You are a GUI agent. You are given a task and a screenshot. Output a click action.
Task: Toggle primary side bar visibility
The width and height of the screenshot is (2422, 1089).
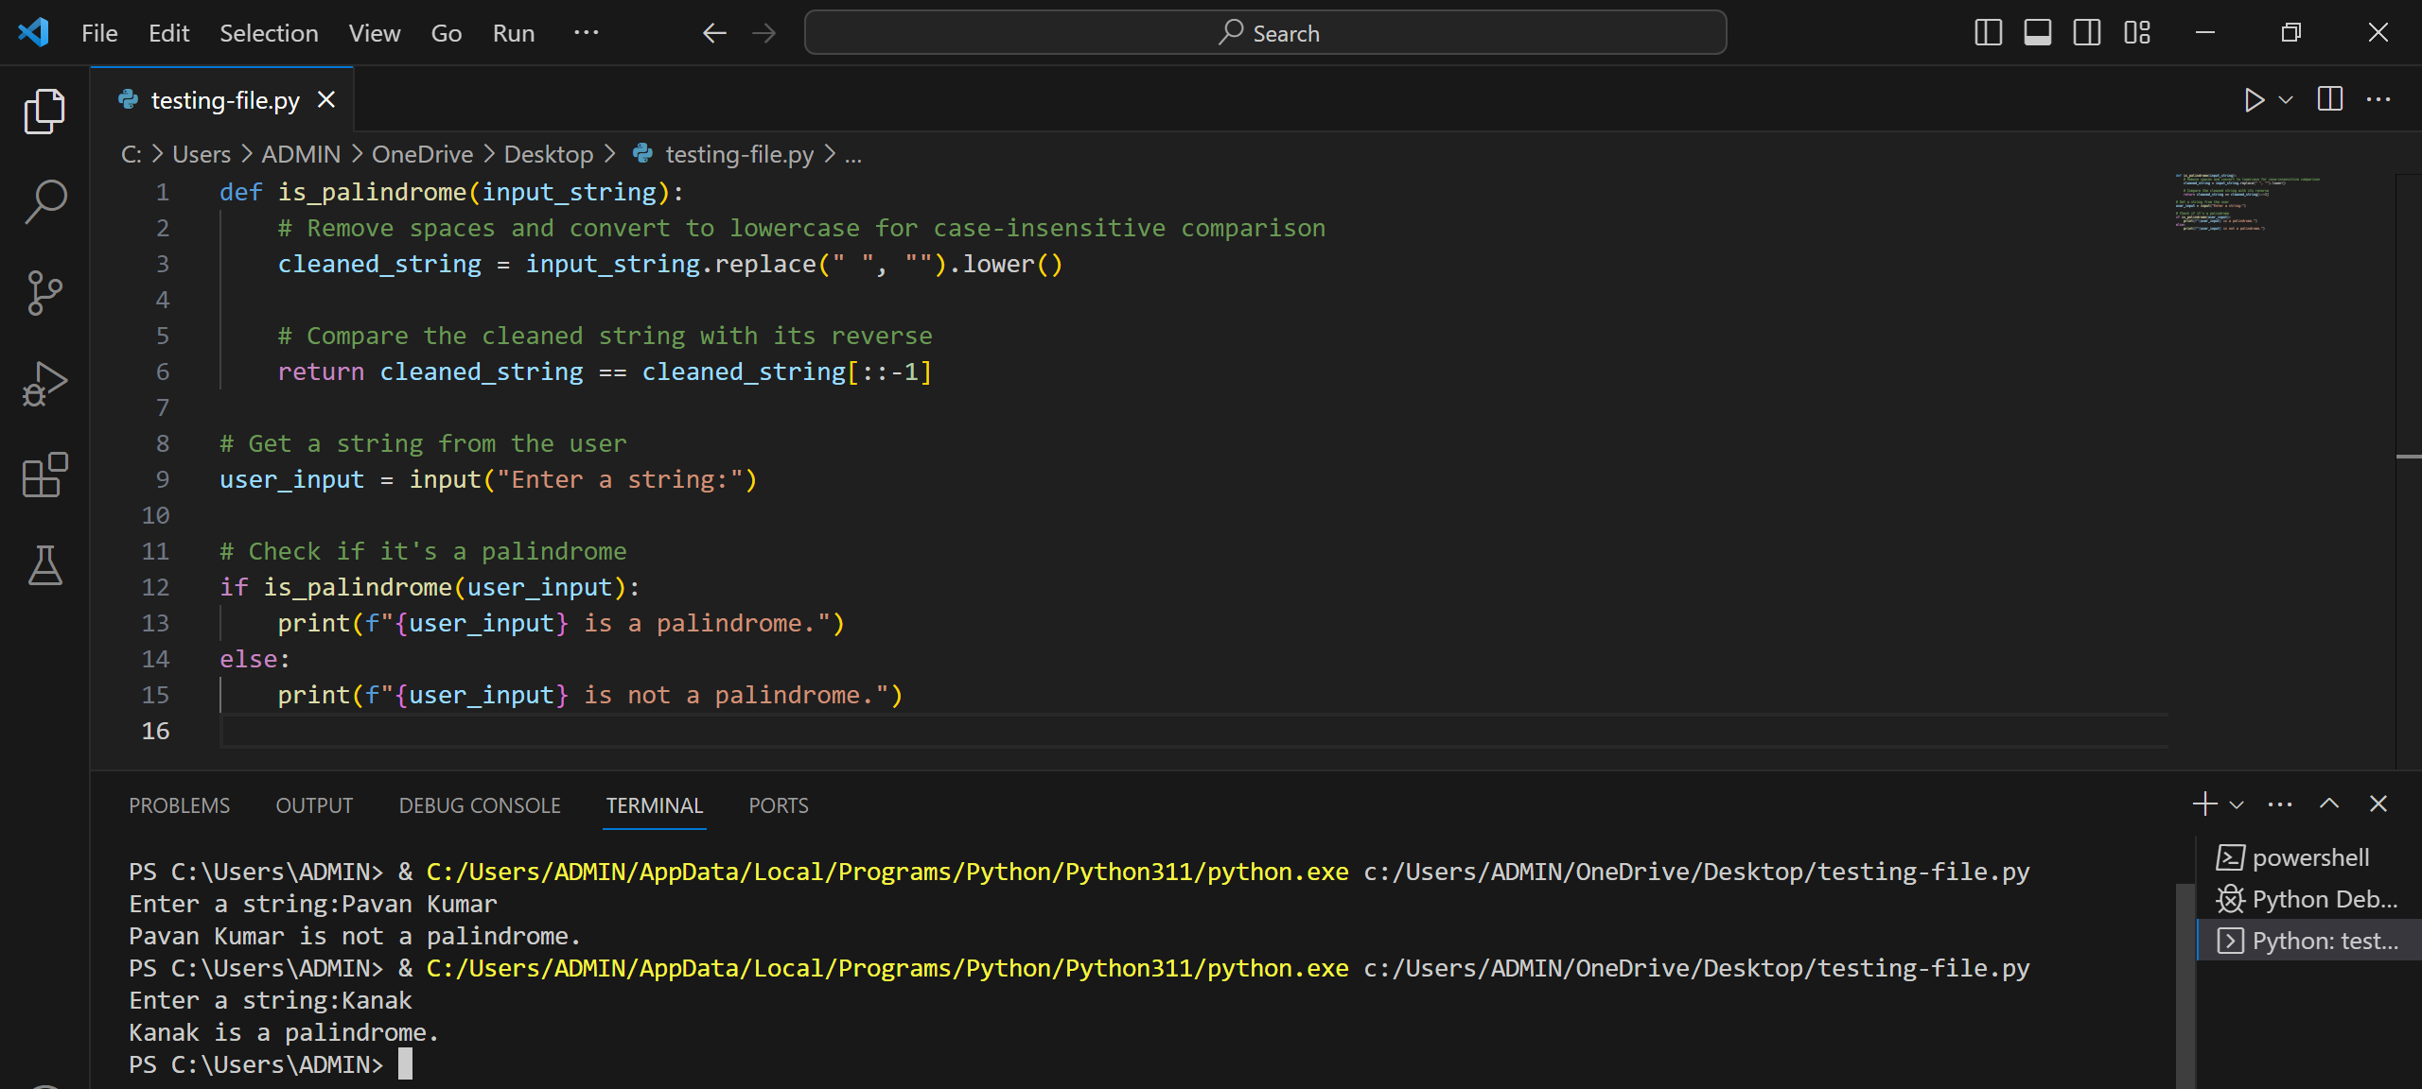pyautogui.click(x=1989, y=33)
